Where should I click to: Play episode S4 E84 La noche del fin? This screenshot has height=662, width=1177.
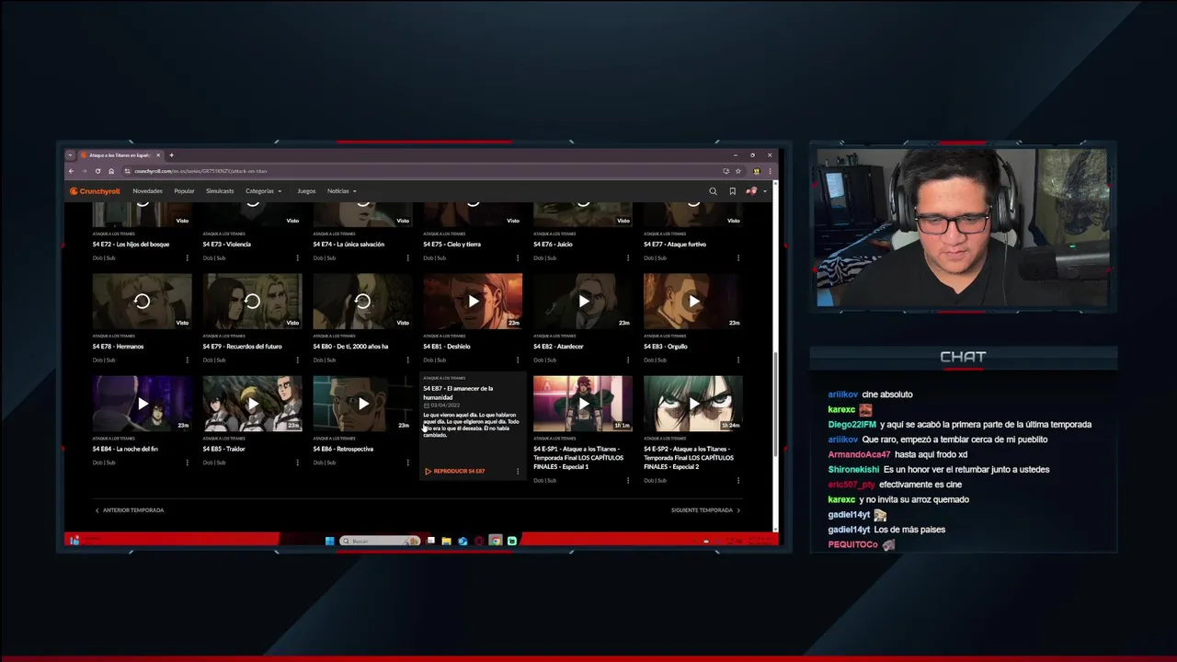click(142, 404)
